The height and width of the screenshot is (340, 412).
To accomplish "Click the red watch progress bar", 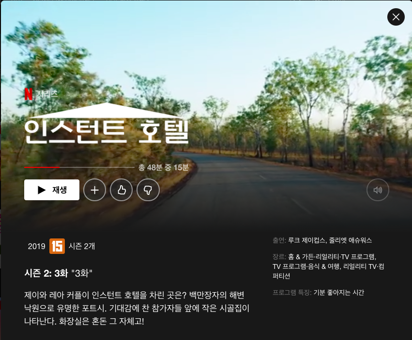I will (79, 167).
